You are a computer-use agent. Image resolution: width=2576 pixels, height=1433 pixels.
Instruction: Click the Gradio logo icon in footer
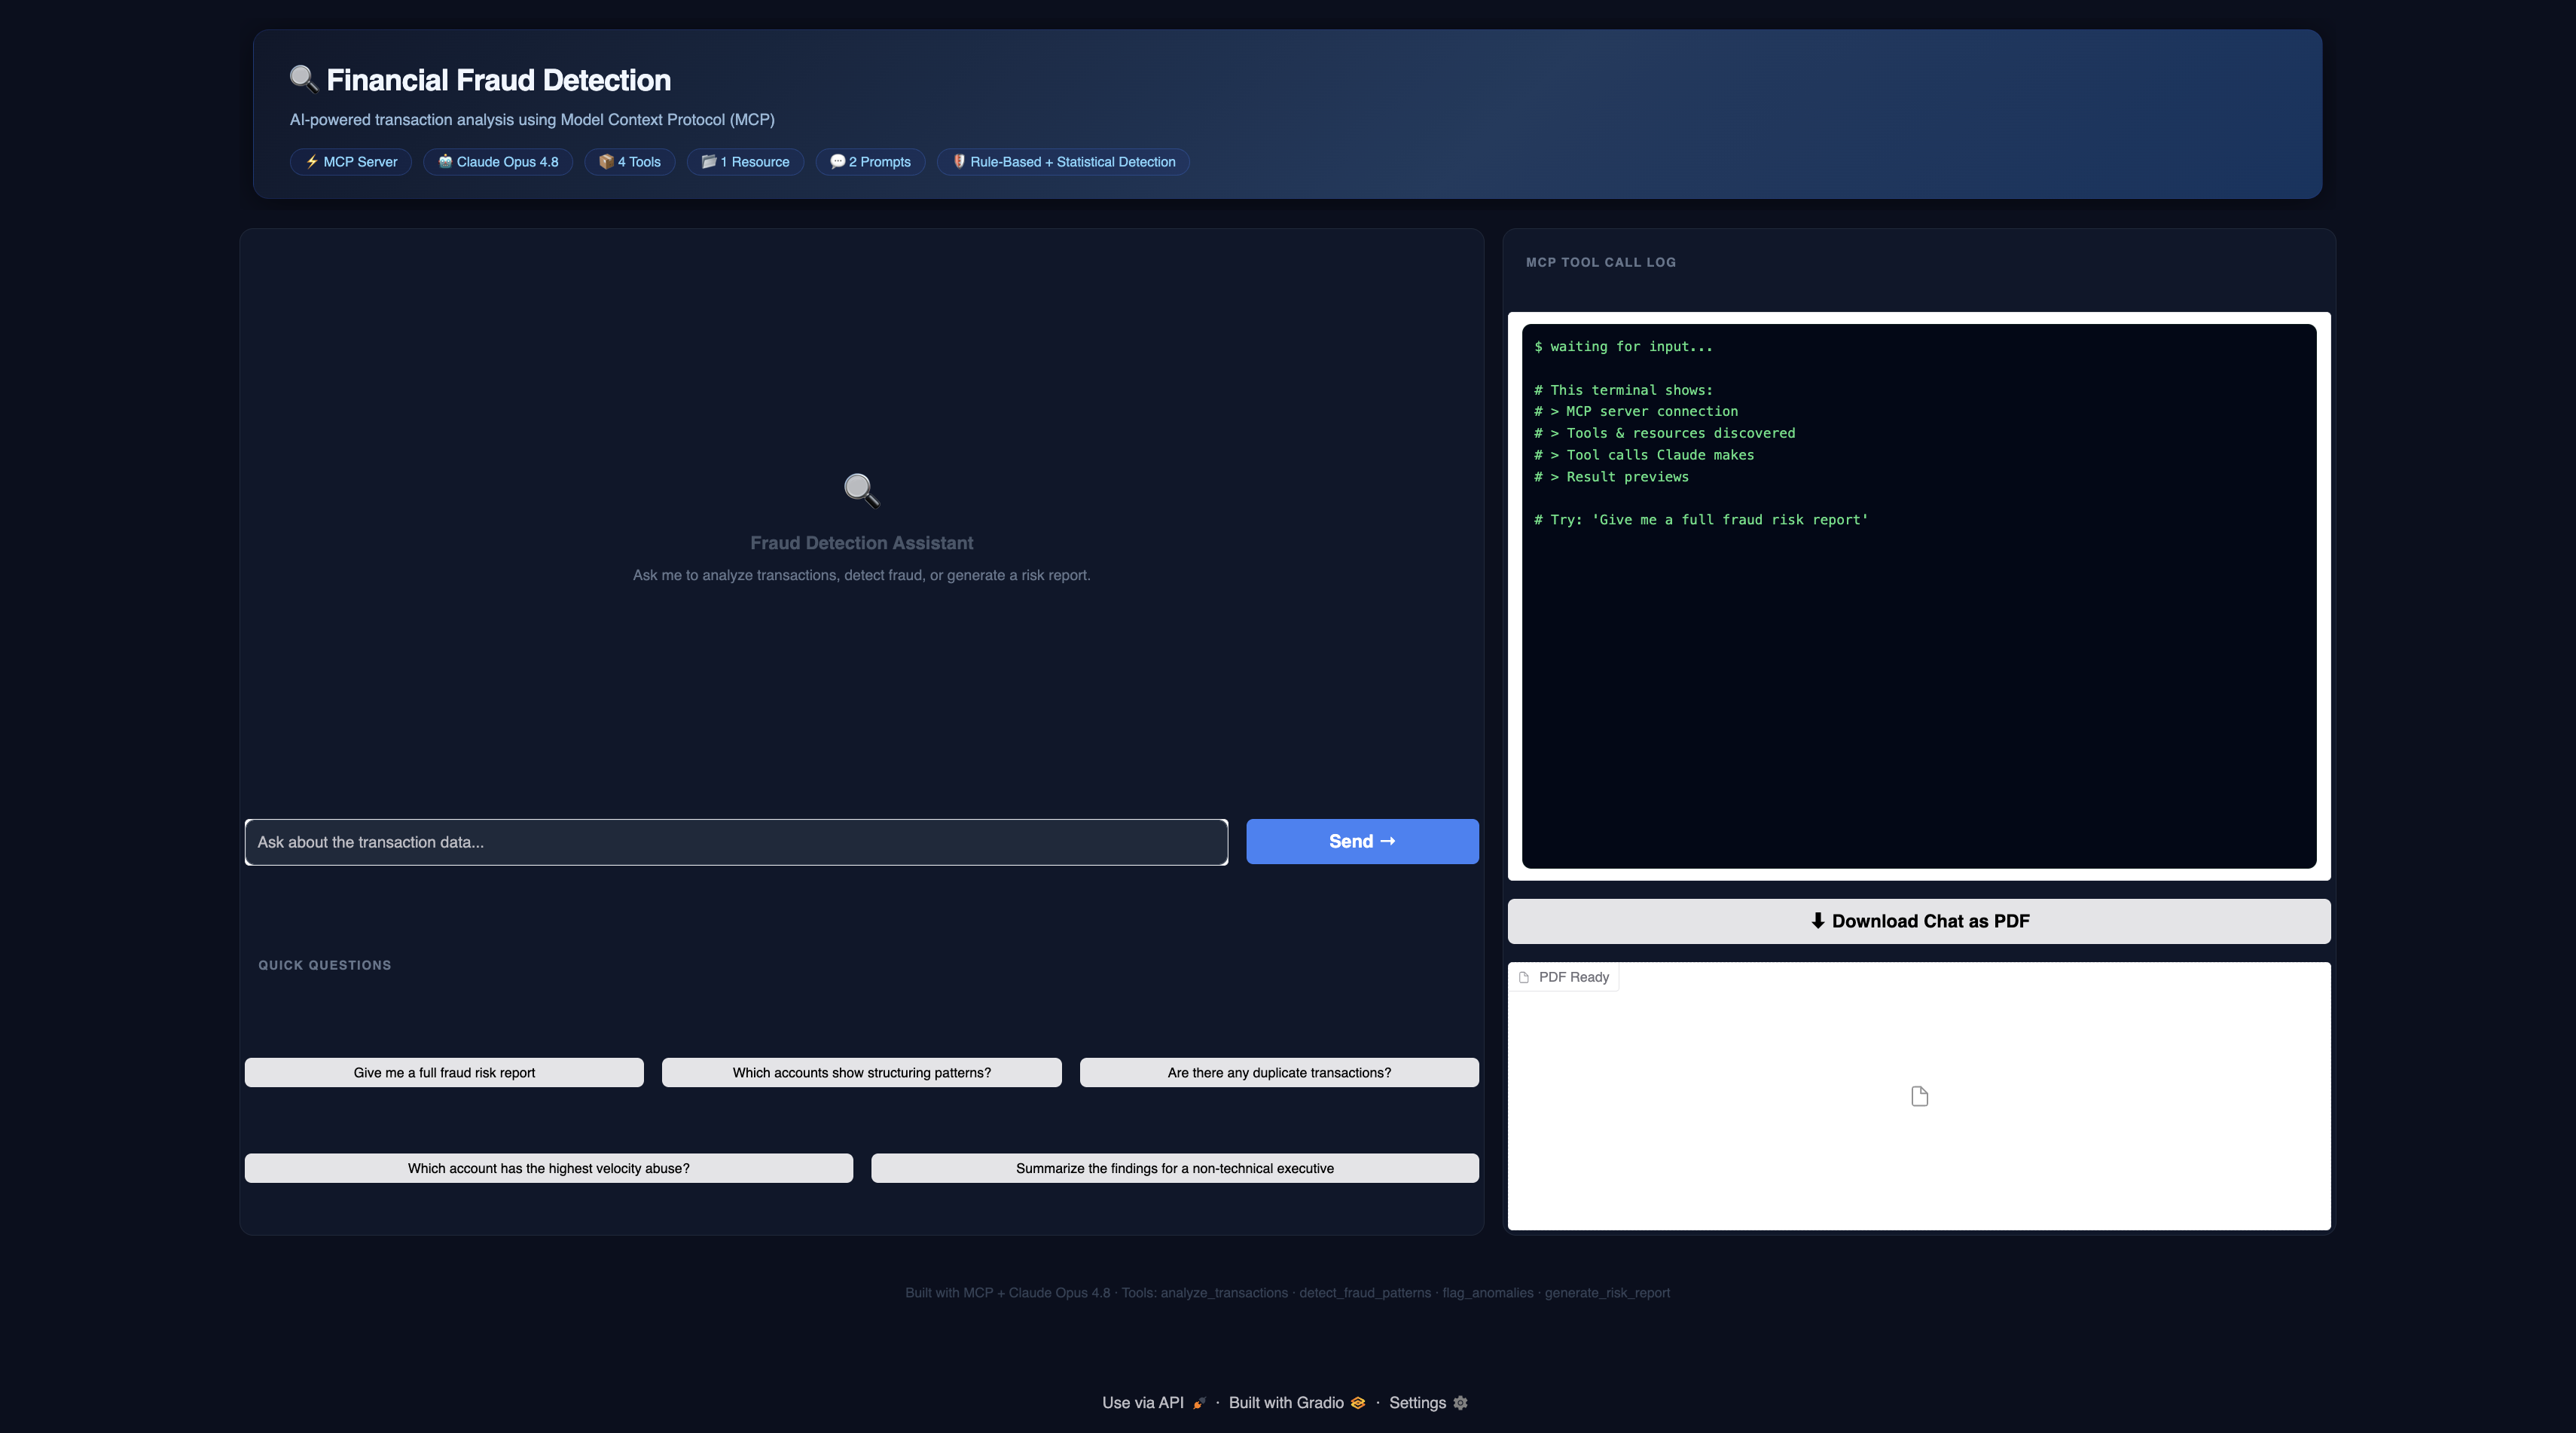click(x=1358, y=1403)
